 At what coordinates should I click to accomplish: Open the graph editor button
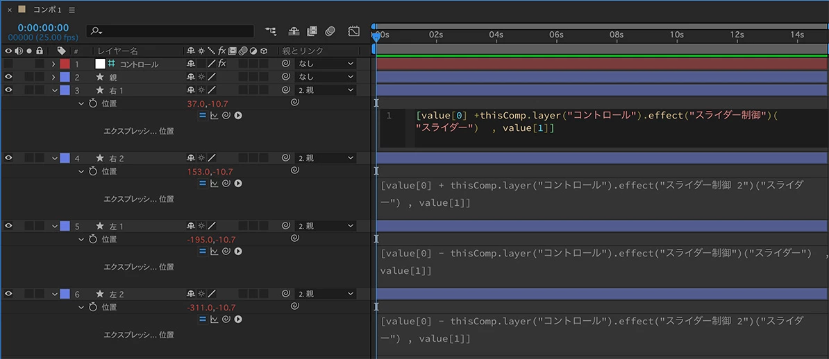pyautogui.click(x=354, y=31)
